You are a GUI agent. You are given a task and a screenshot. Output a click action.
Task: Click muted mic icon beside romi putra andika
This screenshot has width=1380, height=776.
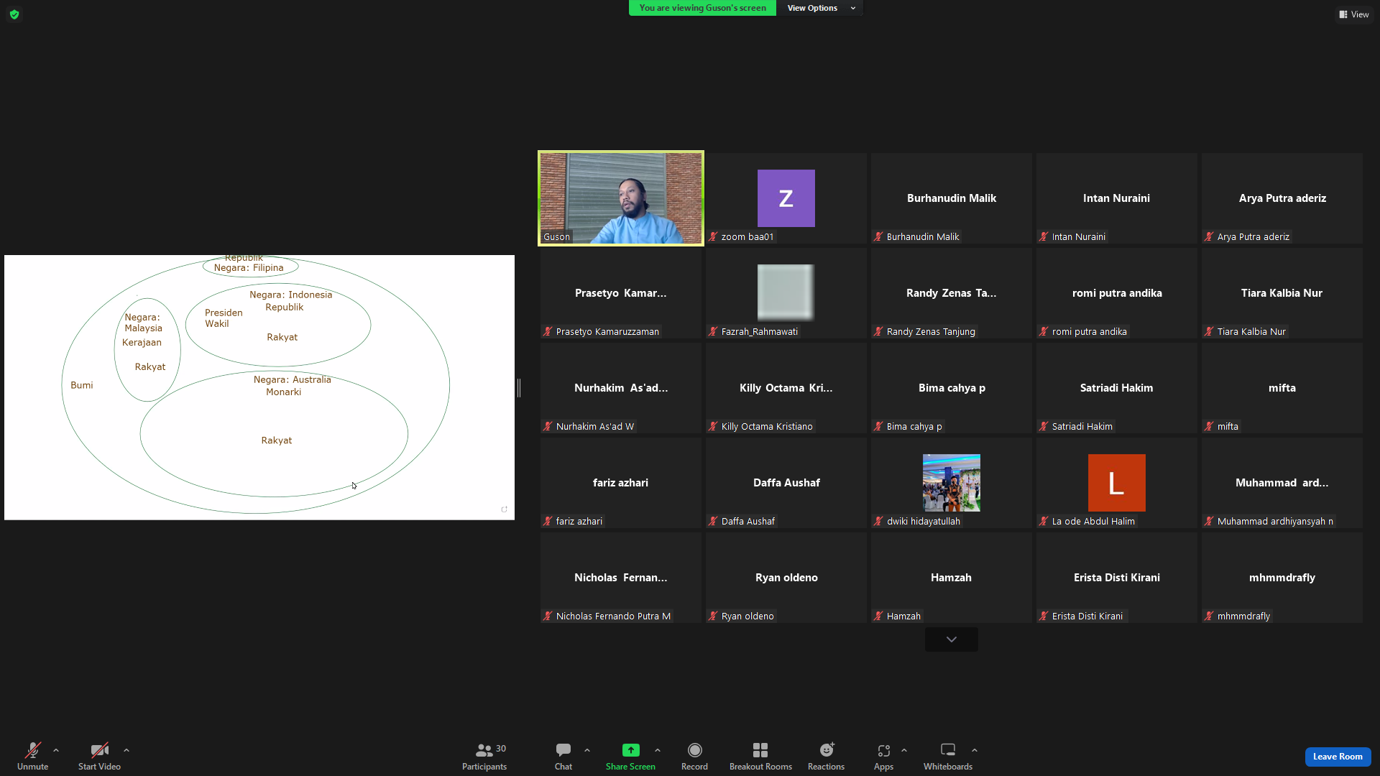click(1044, 331)
